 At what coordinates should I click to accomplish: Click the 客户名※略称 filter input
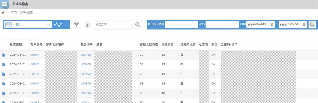click(x=181, y=25)
